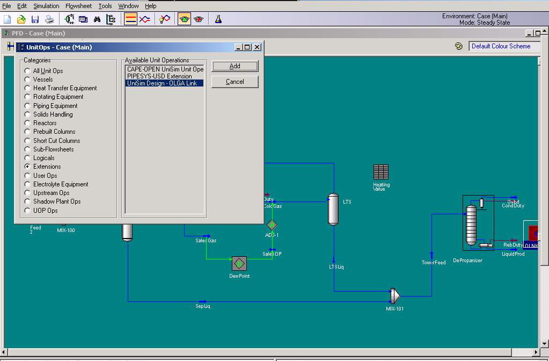
Task: Select PIPESYS-USD Extension in the list
Action: tap(165, 76)
